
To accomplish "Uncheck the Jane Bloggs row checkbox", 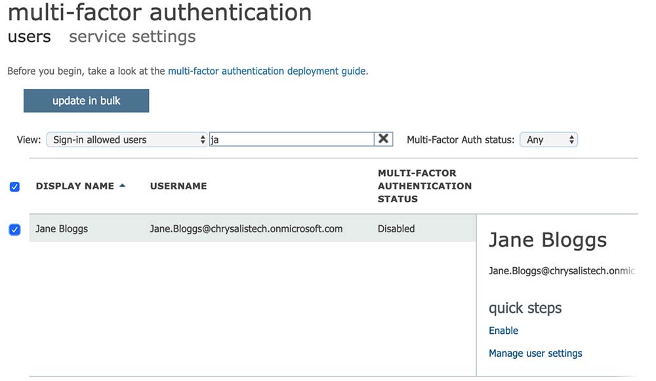I will click(15, 229).
